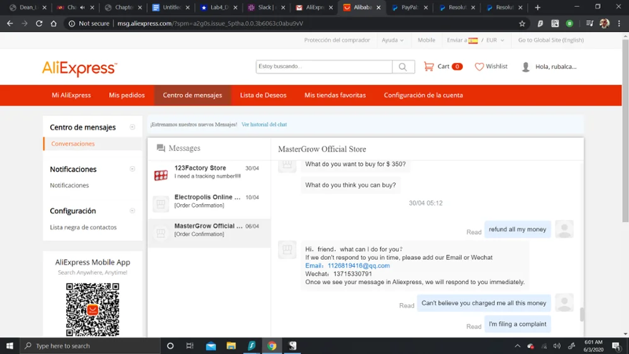Open the 123Factory Store conversation
629x354 pixels.
tap(209, 175)
